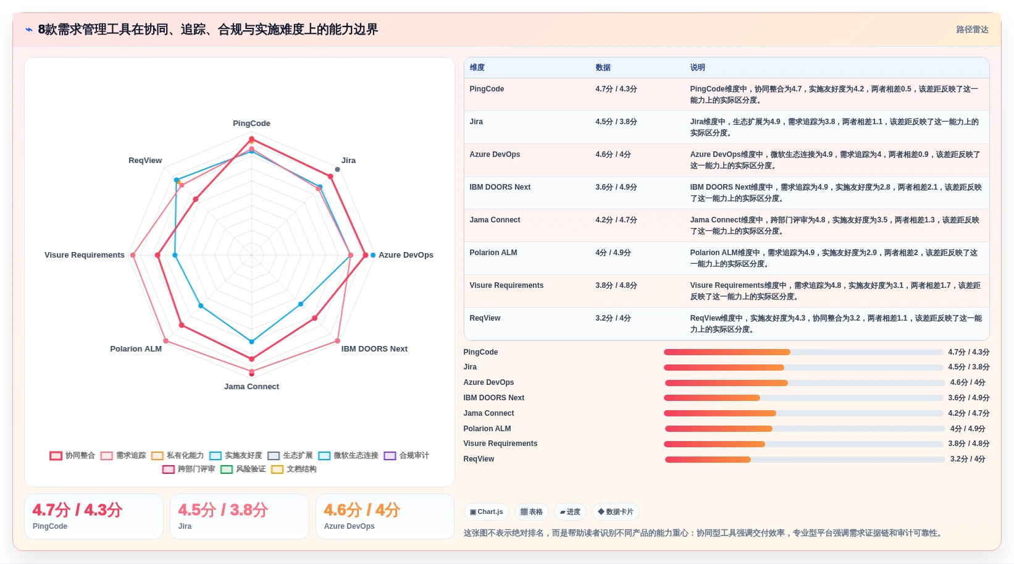Click the blue icon beside the page title

(28, 30)
